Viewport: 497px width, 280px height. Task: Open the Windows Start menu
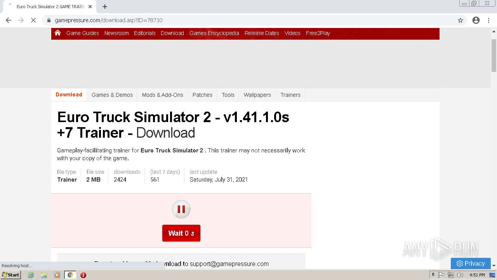click(10, 275)
